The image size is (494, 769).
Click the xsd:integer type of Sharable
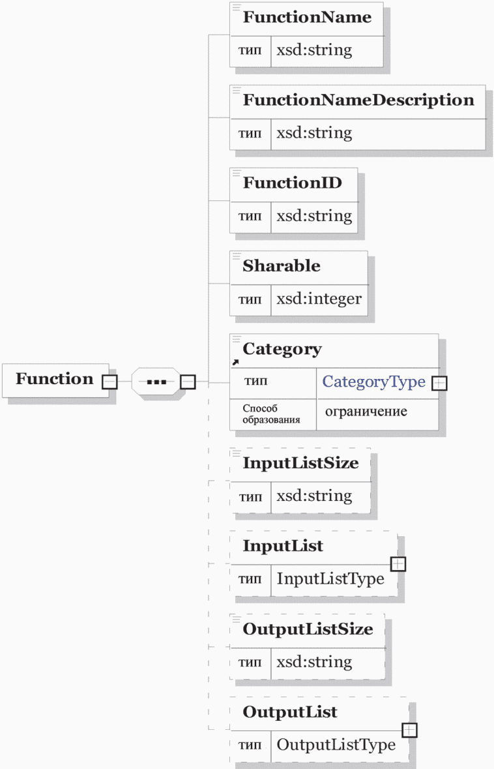319,299
